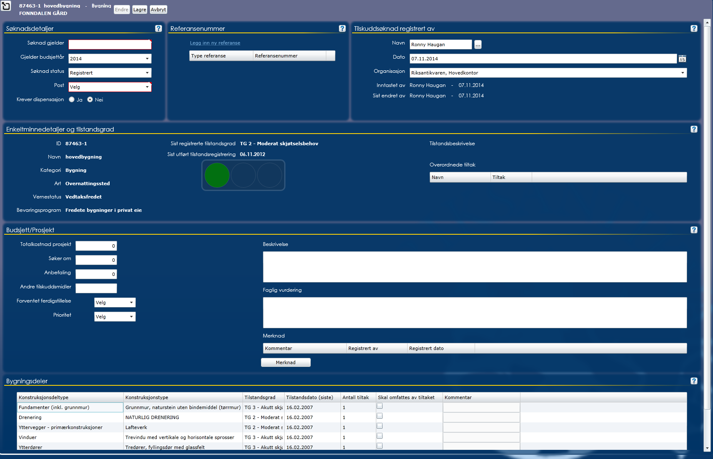Select Ja for Krever dispensasjon
The image size is (713, 459).
click(x=72, y=99)
